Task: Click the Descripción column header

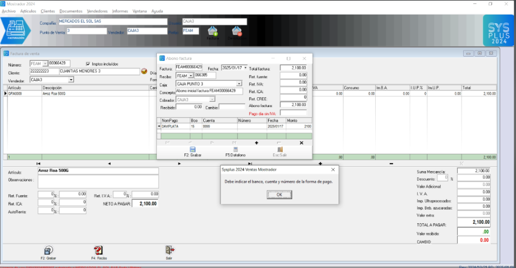Action: (95, 88)
